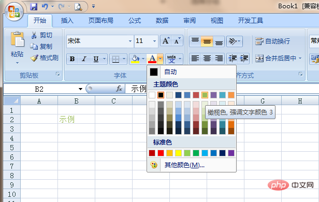Open the wén phonetic guide tool

click(x=171, y=59)
